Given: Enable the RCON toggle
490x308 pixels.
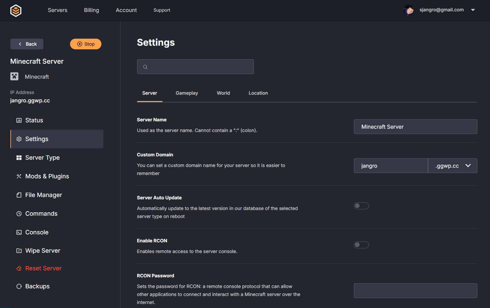Looking at the screenshot, I should tap(361, 245).
